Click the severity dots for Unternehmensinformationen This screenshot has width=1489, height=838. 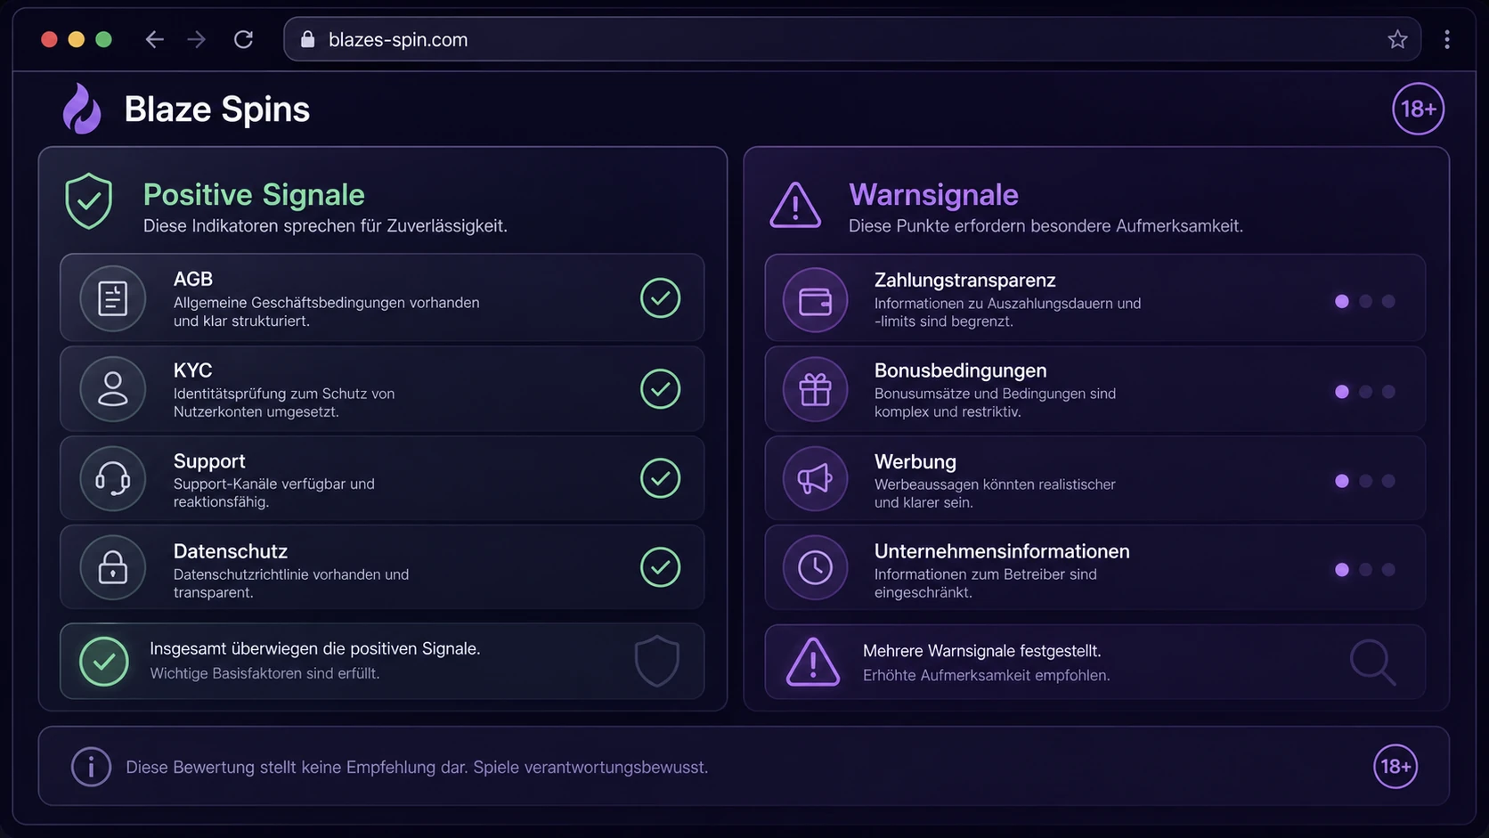coord(1365,570)
